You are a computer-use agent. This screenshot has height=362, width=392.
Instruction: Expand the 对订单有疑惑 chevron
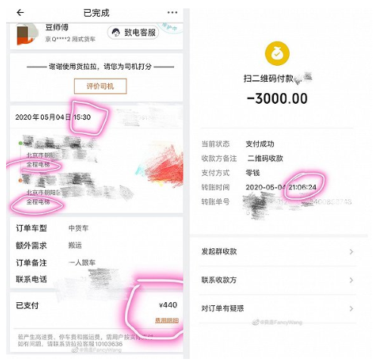[x=351, y=308]
